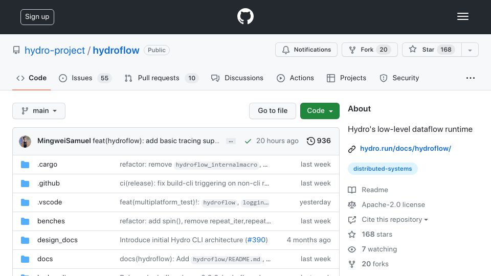Select the distributed-systems topic tag
Screen dimensions: 491x276
383,169
